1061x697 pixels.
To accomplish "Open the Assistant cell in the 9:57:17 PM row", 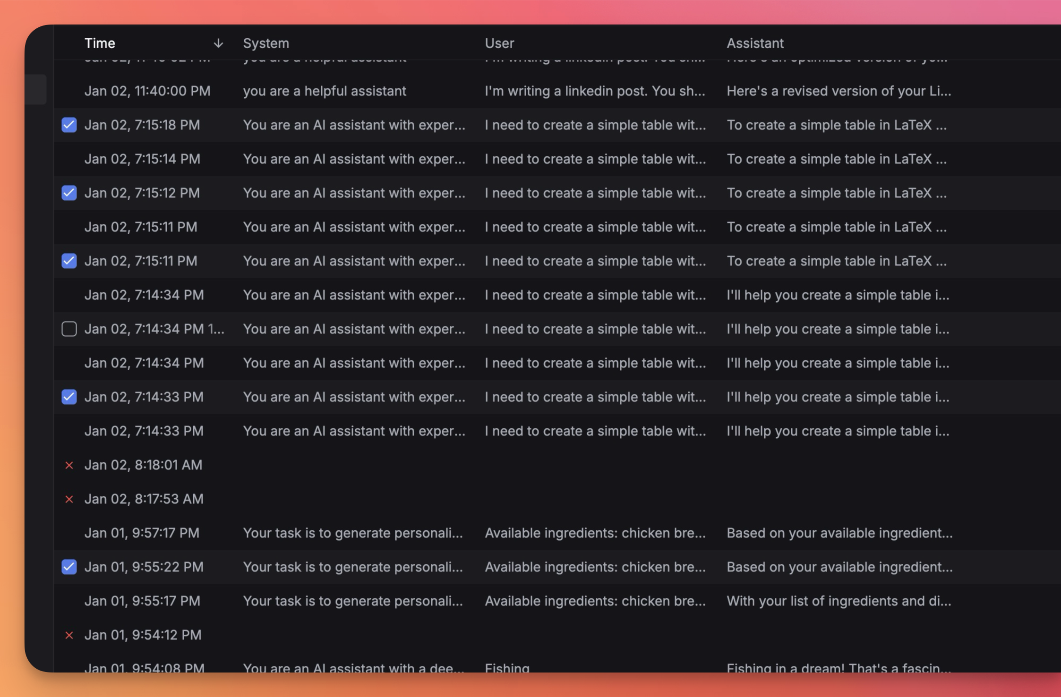I will click(x=839, y=533).
